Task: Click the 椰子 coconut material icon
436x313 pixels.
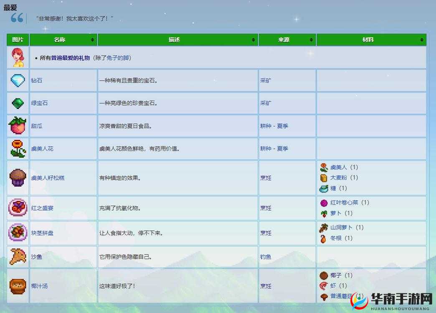Action: [324, 275]
